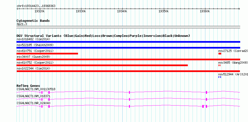Viewport: 248px width, 122px height.
Task: Click the RefSeq Genes track title
Action: click(28, 86)
